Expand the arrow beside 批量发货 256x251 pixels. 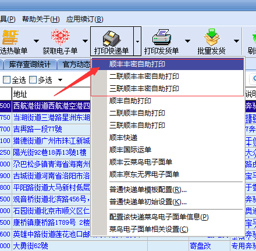(x=236, y=41)
